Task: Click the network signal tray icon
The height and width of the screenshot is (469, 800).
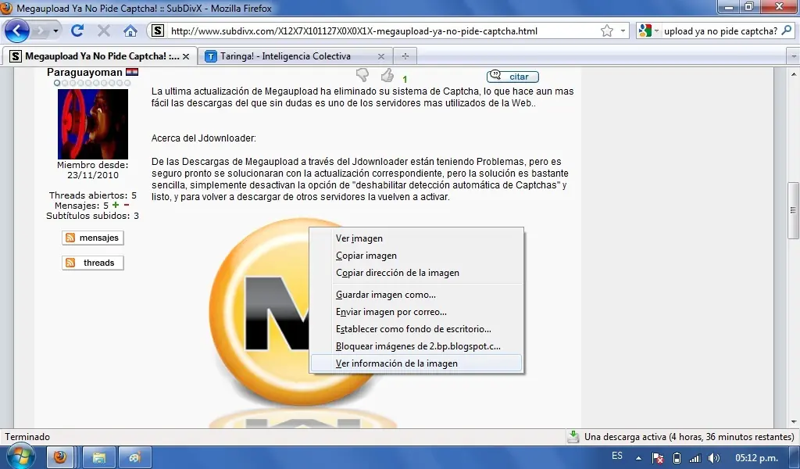Action: pos(695,458)
